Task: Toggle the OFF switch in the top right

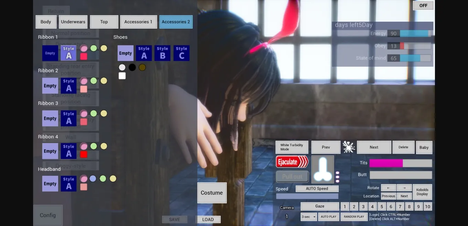Action: pyautogui.click(x=423, y=5)
